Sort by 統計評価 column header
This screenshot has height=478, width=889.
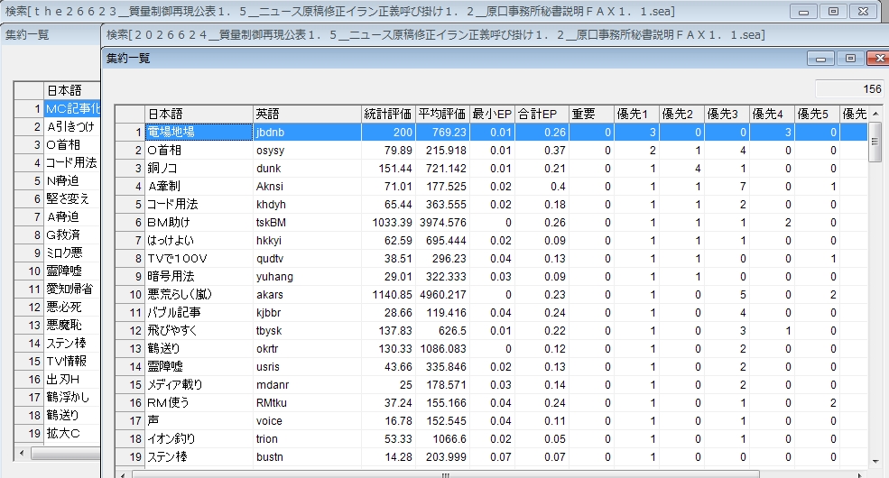pos(388,114)
